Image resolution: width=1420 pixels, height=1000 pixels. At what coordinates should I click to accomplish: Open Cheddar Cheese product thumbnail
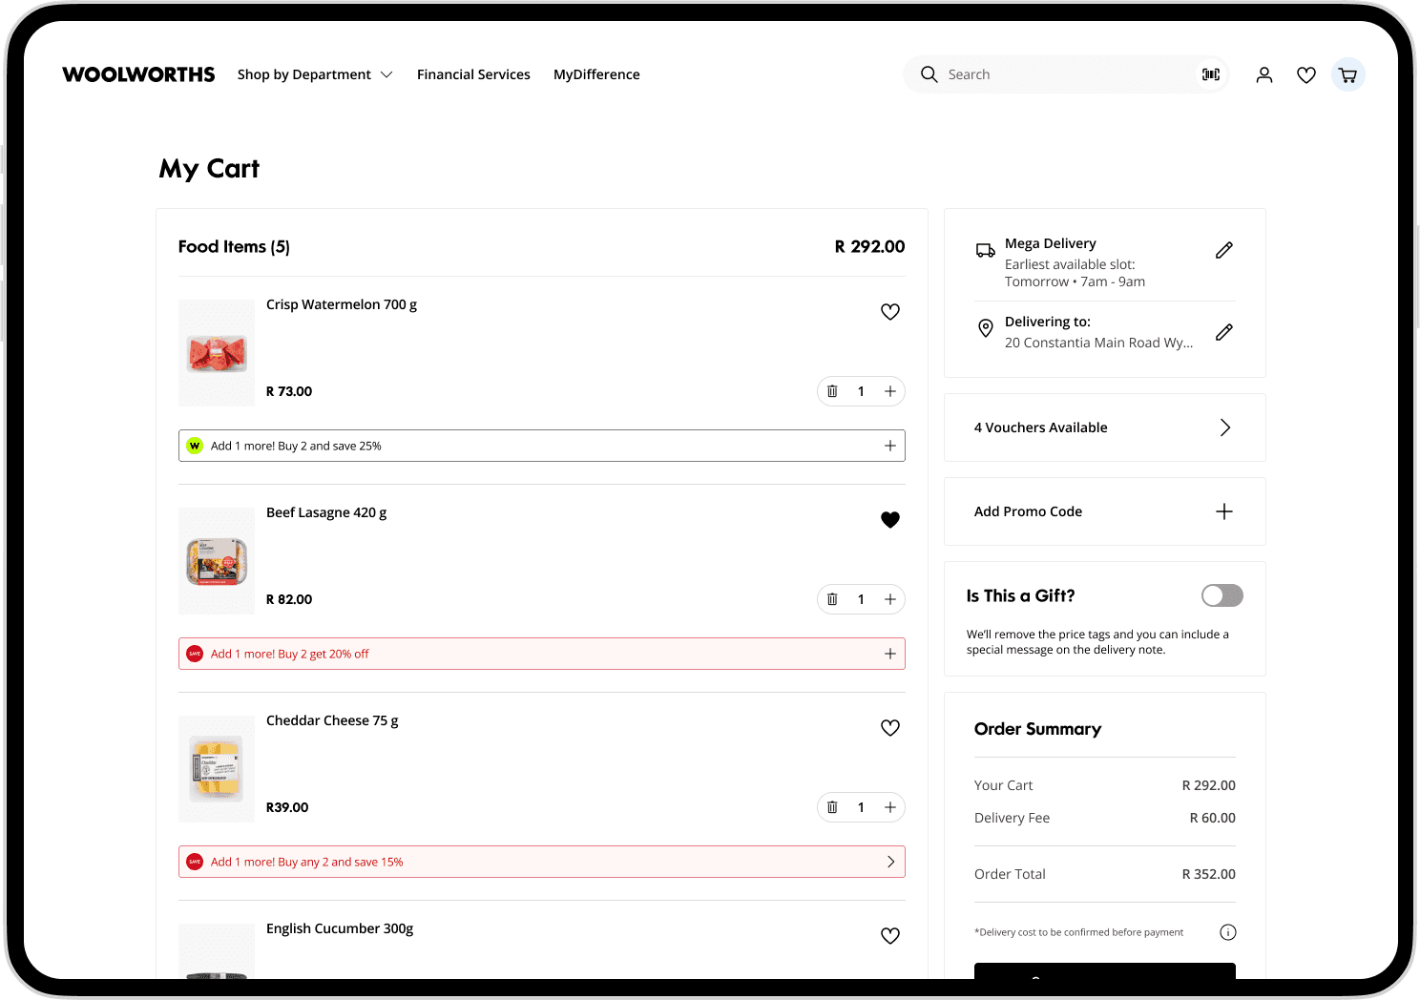(217, 769)
